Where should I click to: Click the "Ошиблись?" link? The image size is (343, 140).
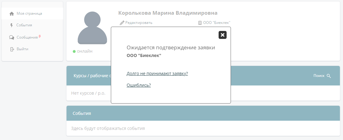139,85
